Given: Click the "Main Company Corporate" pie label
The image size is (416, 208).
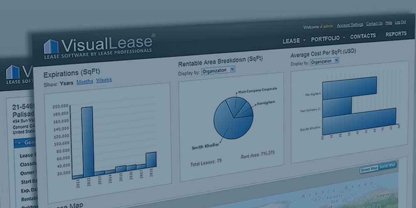Looking at the screenshot, I should tap(258, 90).
